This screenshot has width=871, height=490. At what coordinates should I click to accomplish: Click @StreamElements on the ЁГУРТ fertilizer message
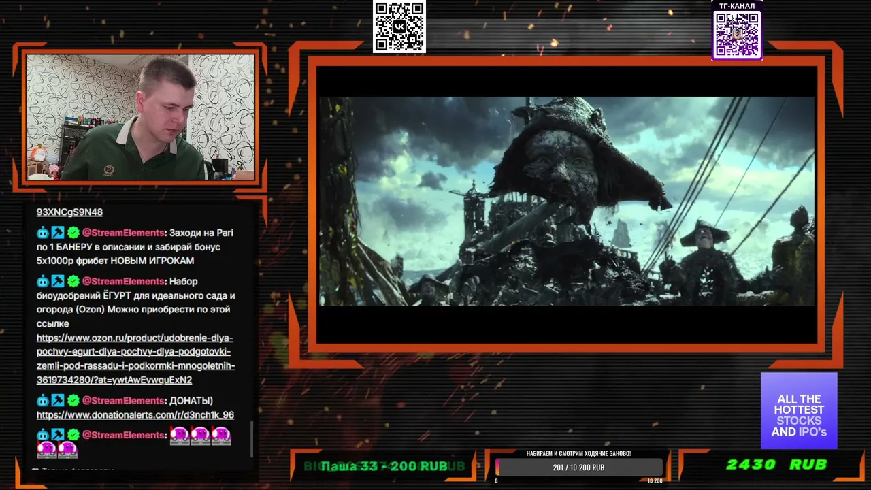[x=123, y=281]
